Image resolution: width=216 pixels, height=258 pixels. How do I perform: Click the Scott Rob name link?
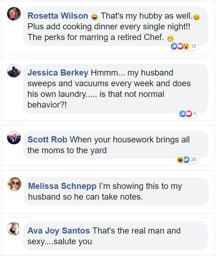pyautogui.click(x=48, y=140)
